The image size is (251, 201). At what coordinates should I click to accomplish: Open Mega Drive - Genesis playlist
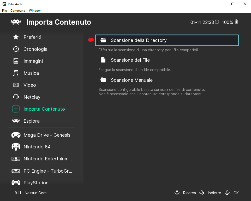coord(47,135)
